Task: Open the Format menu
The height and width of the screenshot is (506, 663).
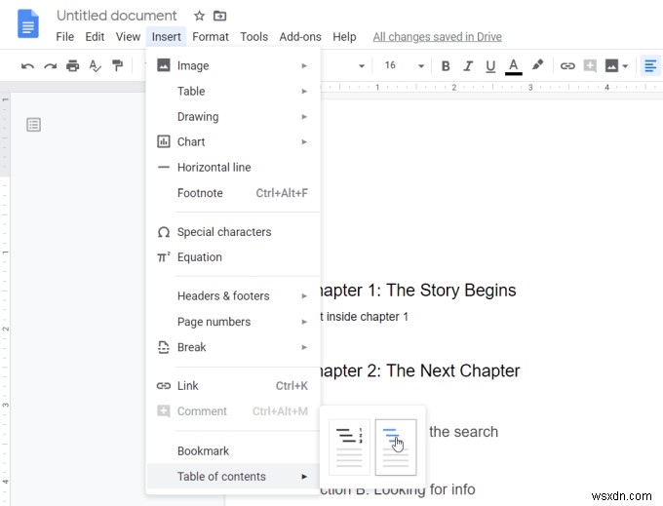Action: 211,37
